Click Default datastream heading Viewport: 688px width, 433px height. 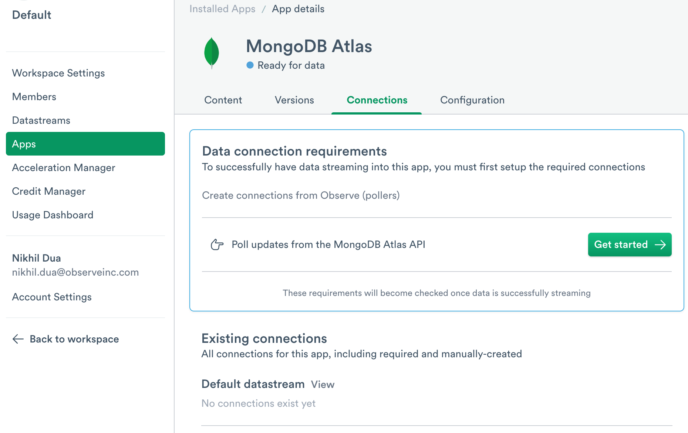253,384
